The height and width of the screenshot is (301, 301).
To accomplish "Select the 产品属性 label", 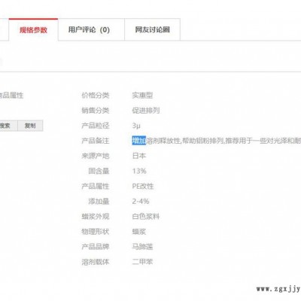I will 96,186.
